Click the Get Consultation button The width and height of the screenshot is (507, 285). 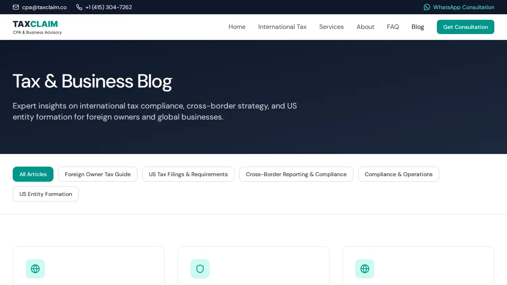coord(465,27)
